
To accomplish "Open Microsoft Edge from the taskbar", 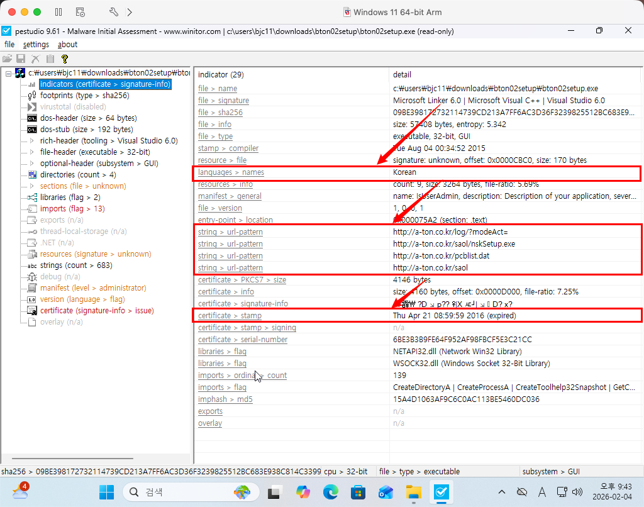I will point(330,492).
